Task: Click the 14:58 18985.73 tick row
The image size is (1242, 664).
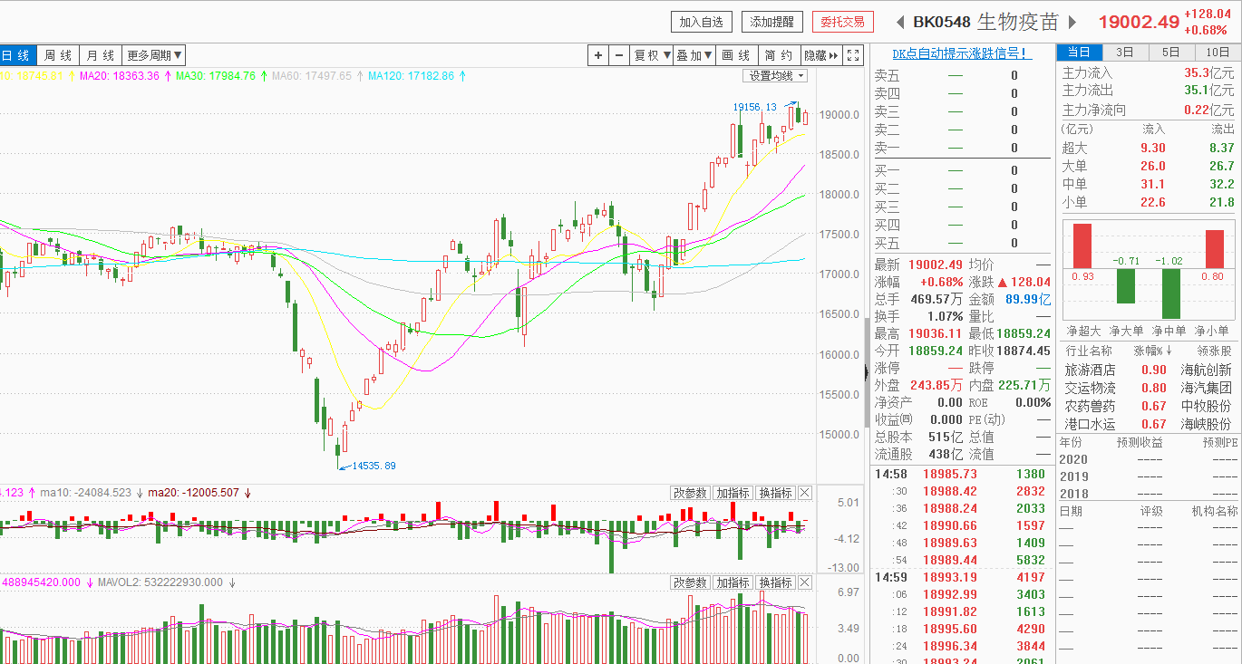Action: pos(961,474)
